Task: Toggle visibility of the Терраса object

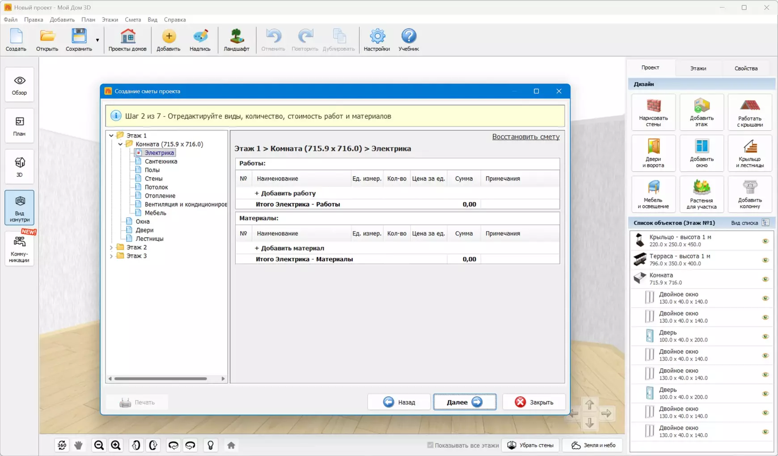Action: click(765, 260)
